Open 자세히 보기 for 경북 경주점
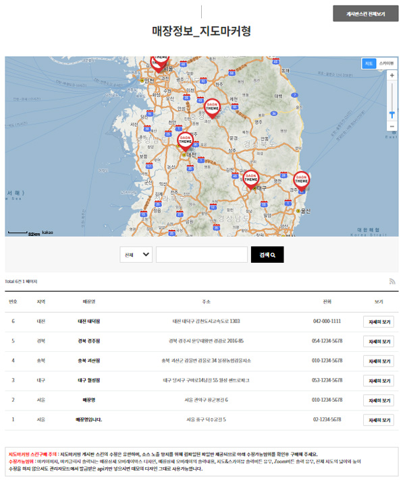This screenshot has width=405, height=484. click(378, 342)
